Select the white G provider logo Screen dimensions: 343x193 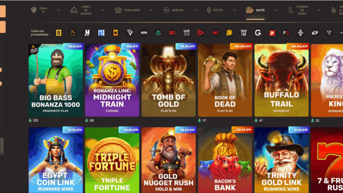[x=258, y=33]
